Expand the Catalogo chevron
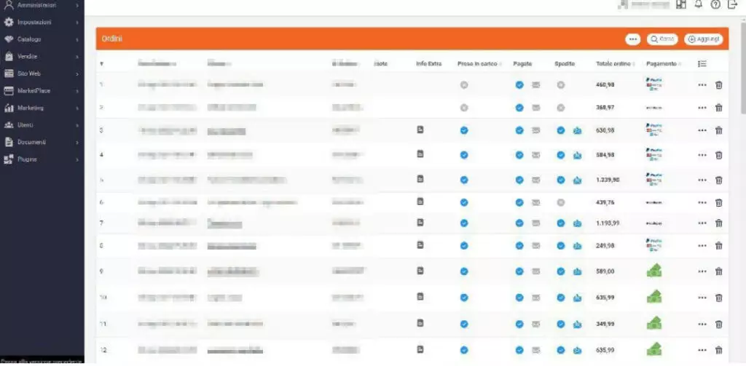Image resolution: width=746 pixels, height=366 pixels. (x=77, y=39)
